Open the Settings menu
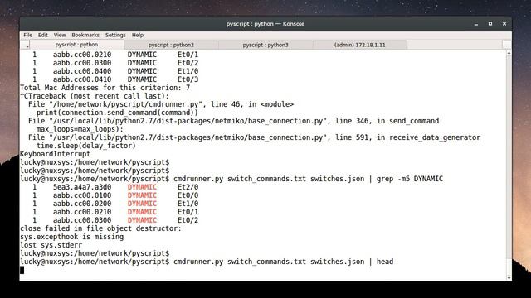The width and height of the screenshot is (531, 298). click(115, 35)
